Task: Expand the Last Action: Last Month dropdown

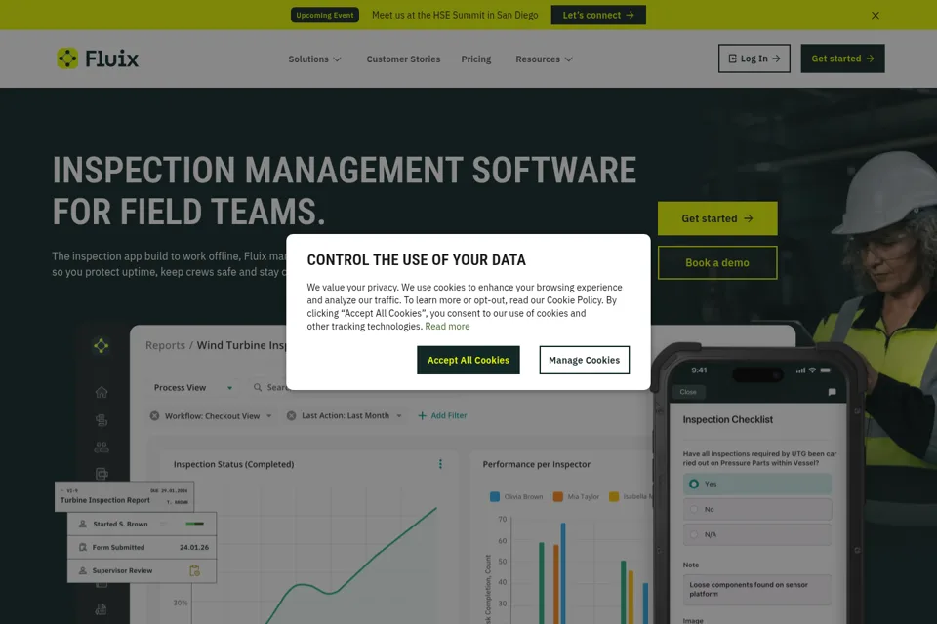Action: [398, 416]
